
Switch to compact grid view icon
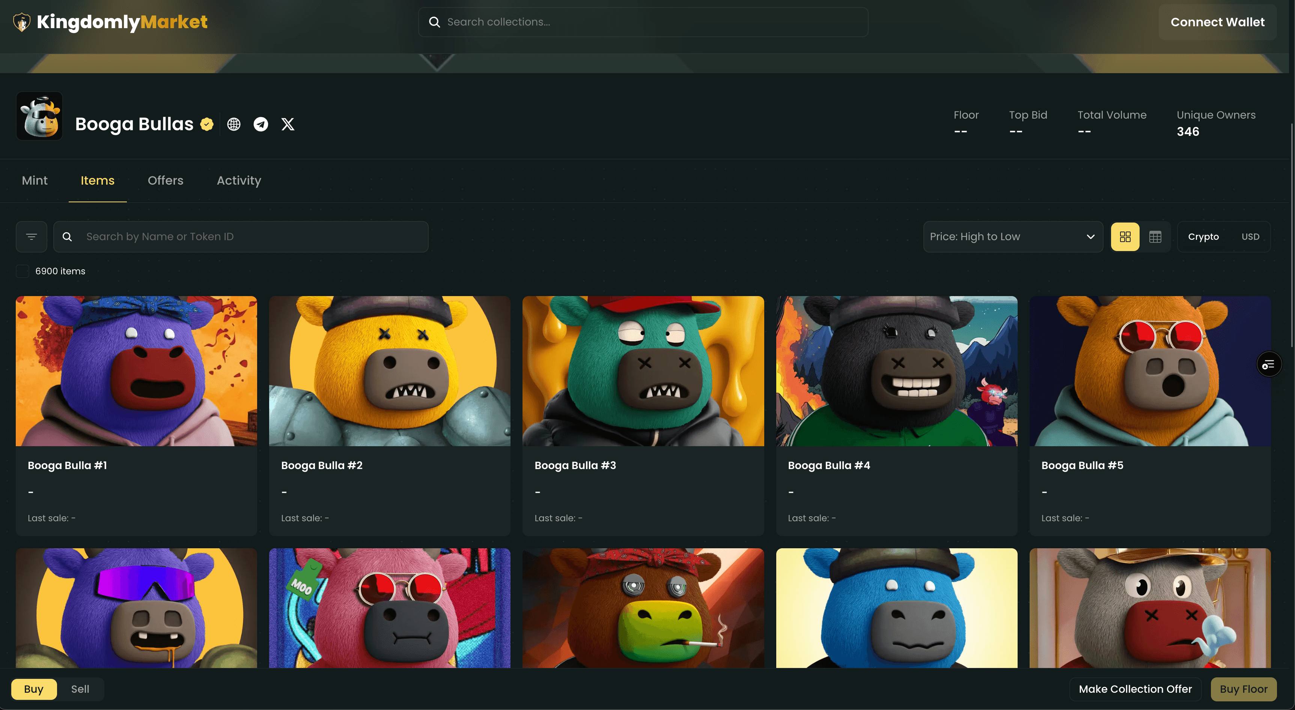pyautogui.click(x=1156, y=236)
